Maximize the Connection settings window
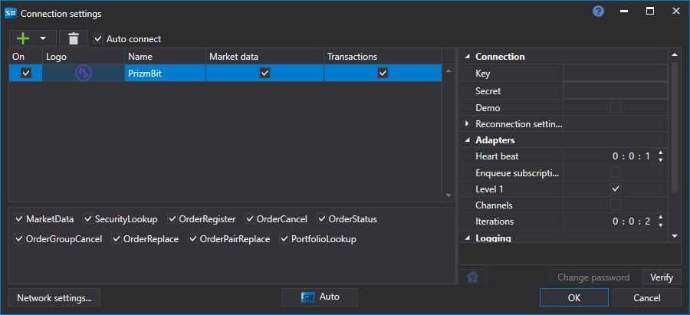The height and width of the screenshot is (315, 690). tap(650, 11)
